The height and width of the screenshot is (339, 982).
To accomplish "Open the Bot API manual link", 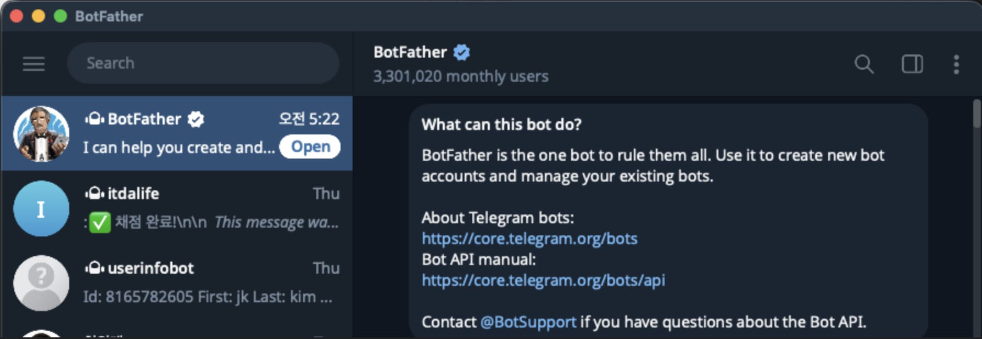I will coord(543,280).
